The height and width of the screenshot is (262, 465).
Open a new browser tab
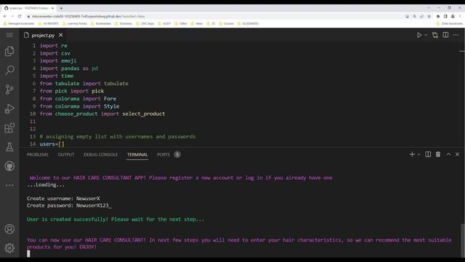61,8
